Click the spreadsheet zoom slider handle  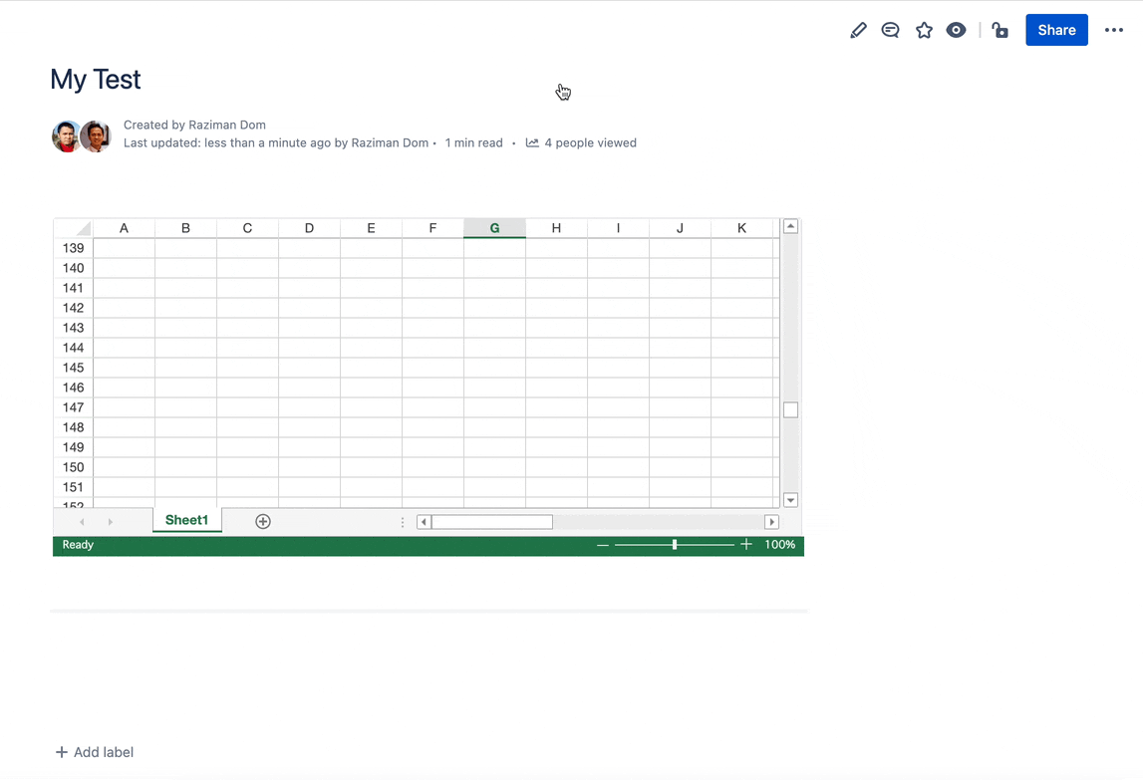point(675,545)
